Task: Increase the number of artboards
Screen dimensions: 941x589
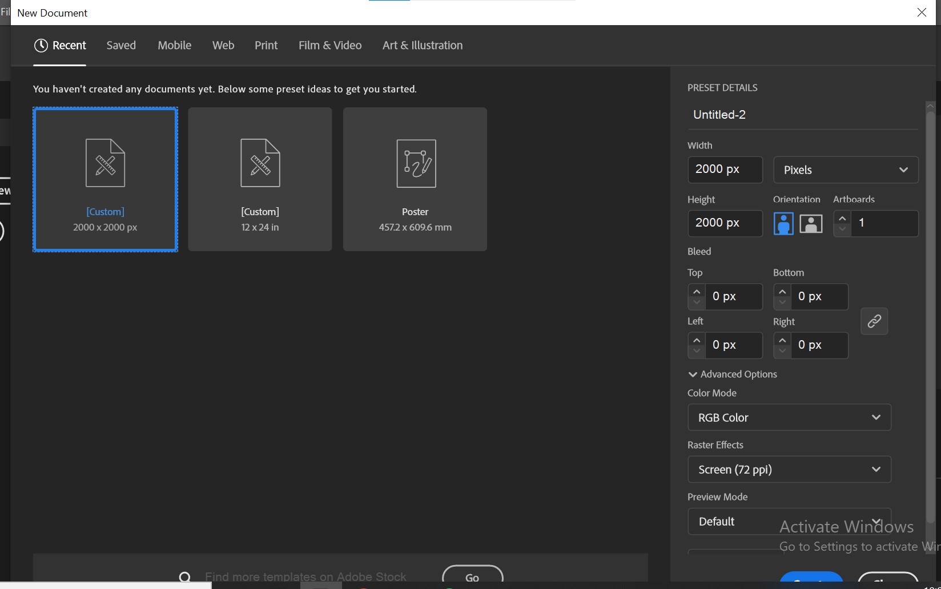Action: [x=842, y=218]
